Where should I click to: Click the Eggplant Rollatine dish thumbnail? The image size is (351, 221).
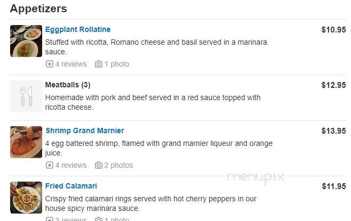click(x=26, y=41)
